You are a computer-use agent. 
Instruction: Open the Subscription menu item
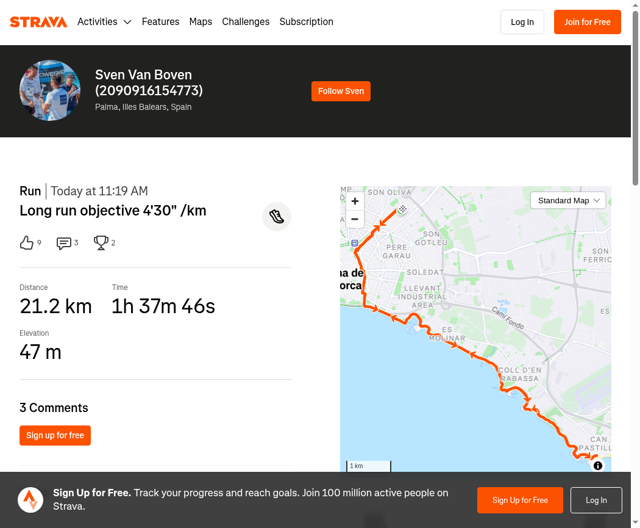pyautogui.click(x=306, y=21)
